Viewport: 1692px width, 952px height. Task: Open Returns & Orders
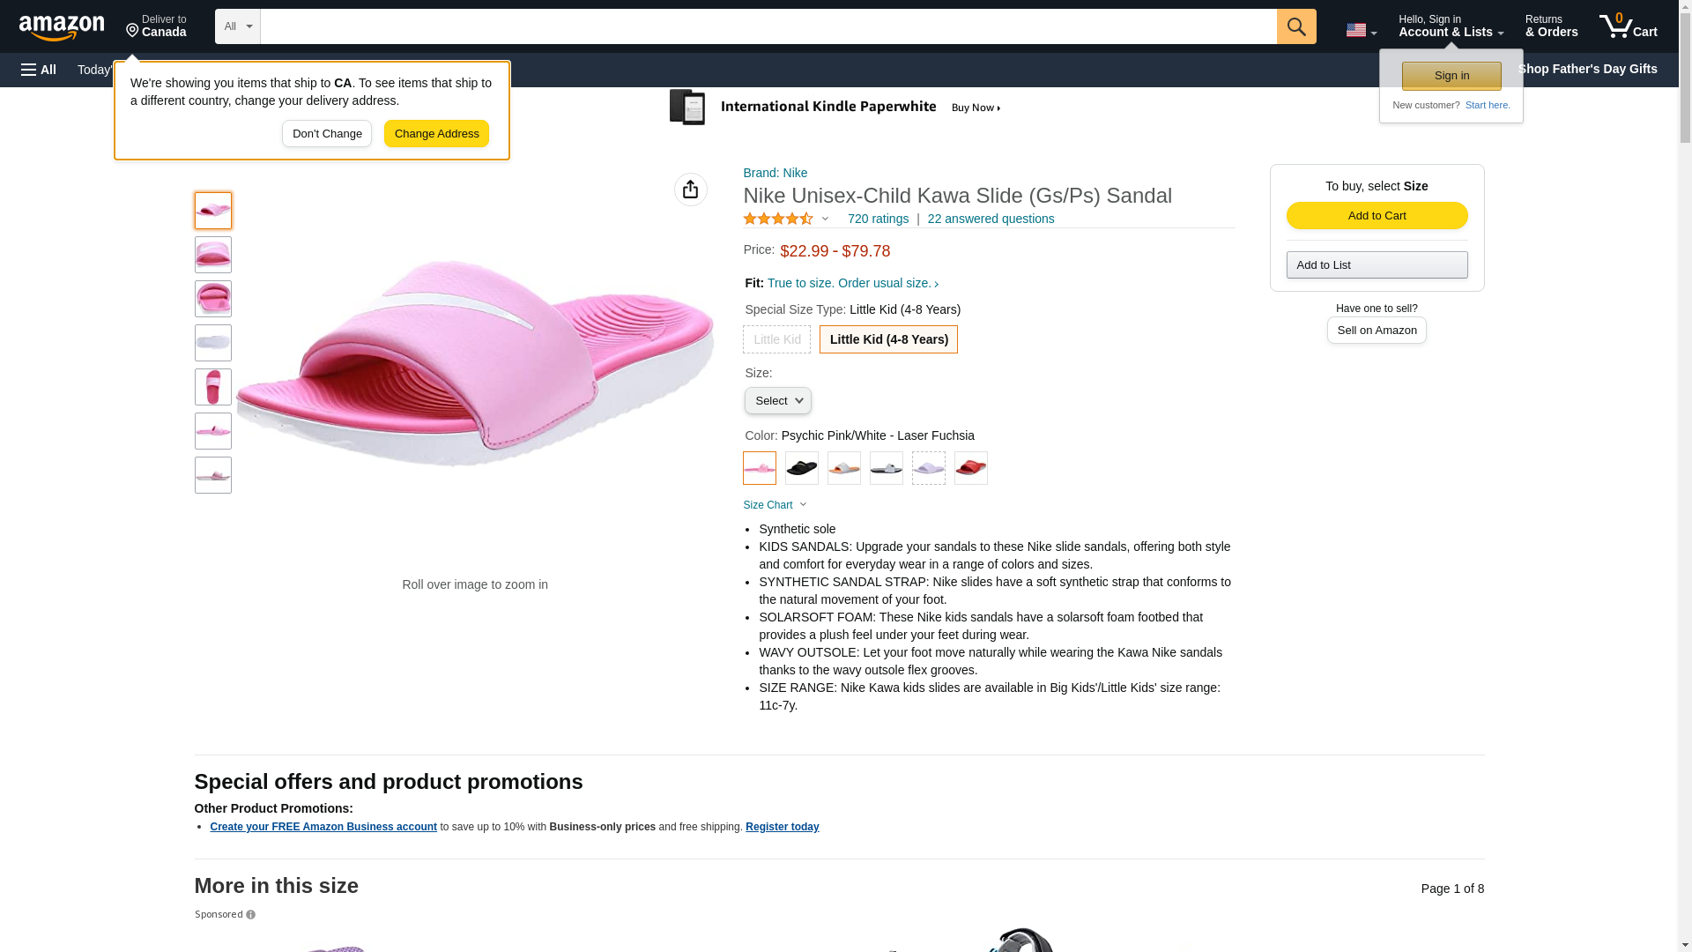[1551, 26]
